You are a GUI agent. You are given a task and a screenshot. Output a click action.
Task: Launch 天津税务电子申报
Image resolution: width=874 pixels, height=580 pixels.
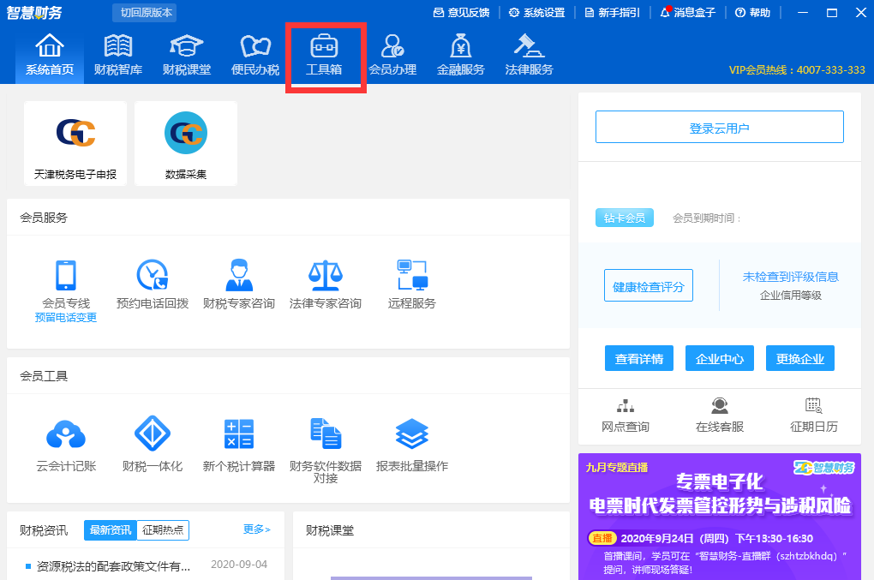tap(75, 143)
